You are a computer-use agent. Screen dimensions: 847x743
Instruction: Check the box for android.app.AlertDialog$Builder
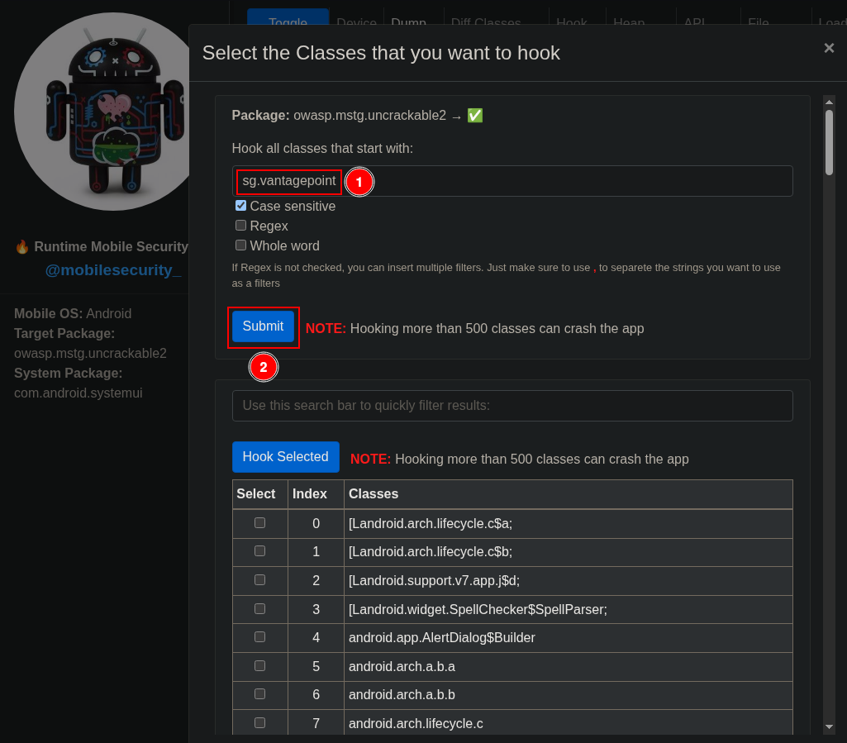pos(259,636)
